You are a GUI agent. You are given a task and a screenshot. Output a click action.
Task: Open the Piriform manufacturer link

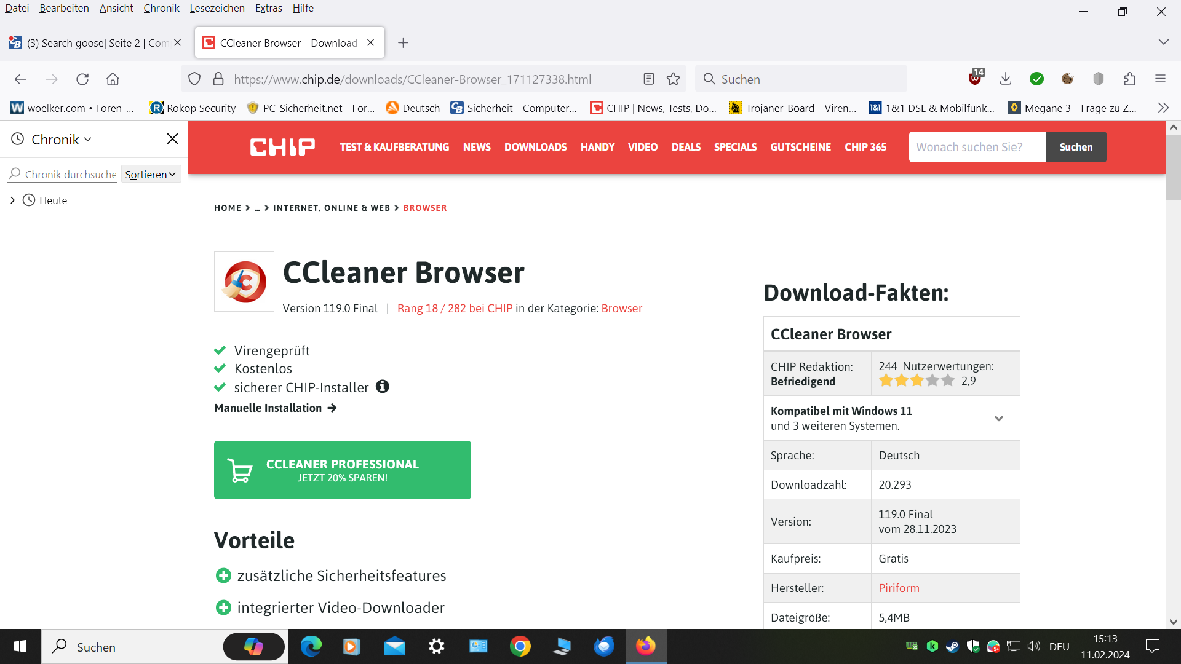899,588
